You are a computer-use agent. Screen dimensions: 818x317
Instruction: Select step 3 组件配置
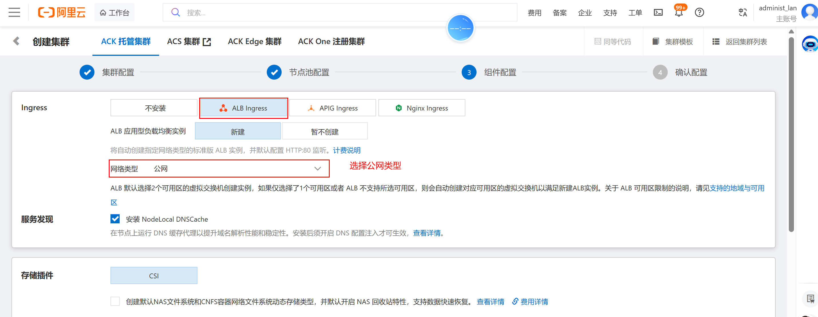click(489, 72)
